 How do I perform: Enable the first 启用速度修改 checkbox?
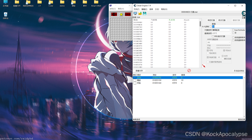click(233, 37)
